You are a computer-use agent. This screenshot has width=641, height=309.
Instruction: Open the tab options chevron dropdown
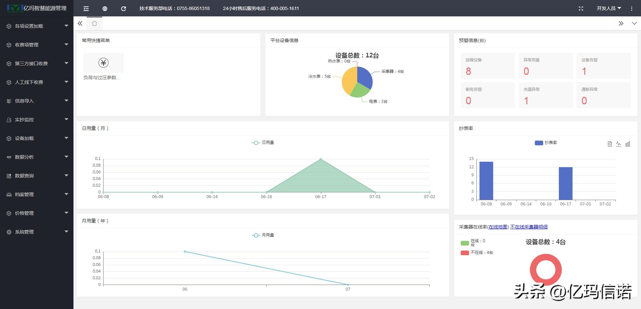tap(634, 23)
